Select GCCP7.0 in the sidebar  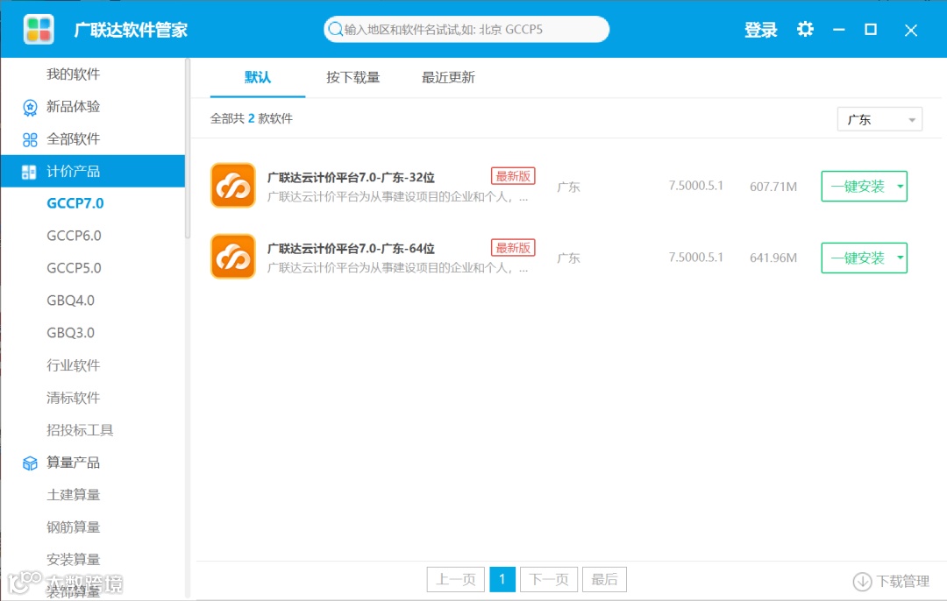point(75,203)
